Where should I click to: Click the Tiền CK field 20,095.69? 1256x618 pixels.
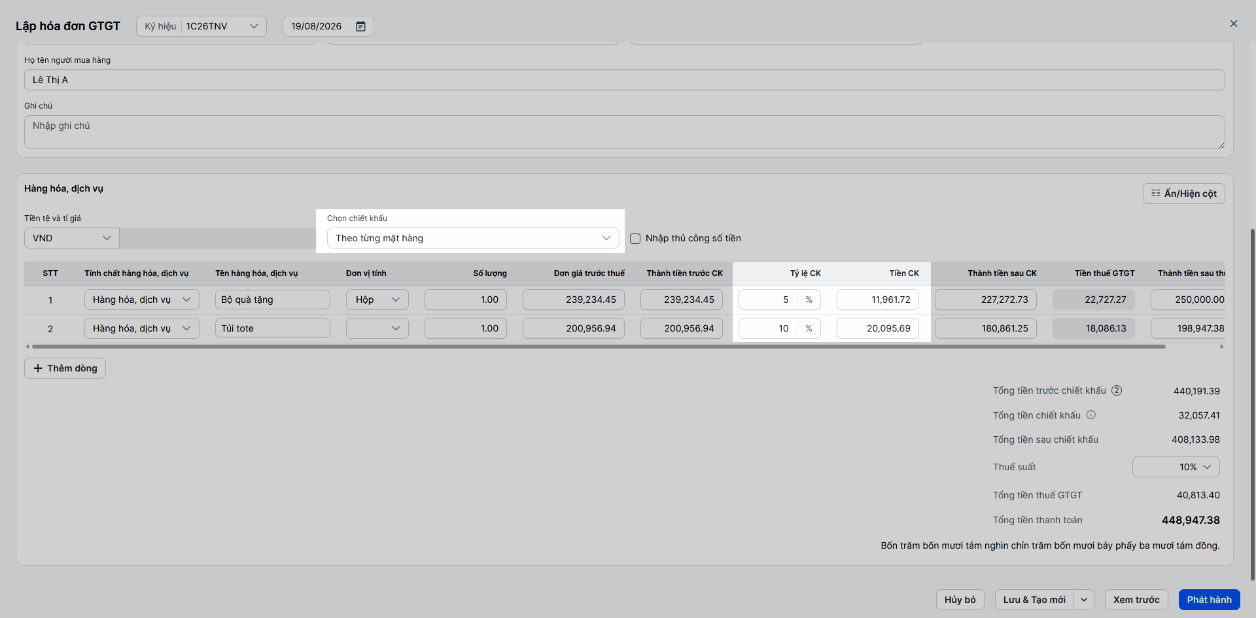878,328
